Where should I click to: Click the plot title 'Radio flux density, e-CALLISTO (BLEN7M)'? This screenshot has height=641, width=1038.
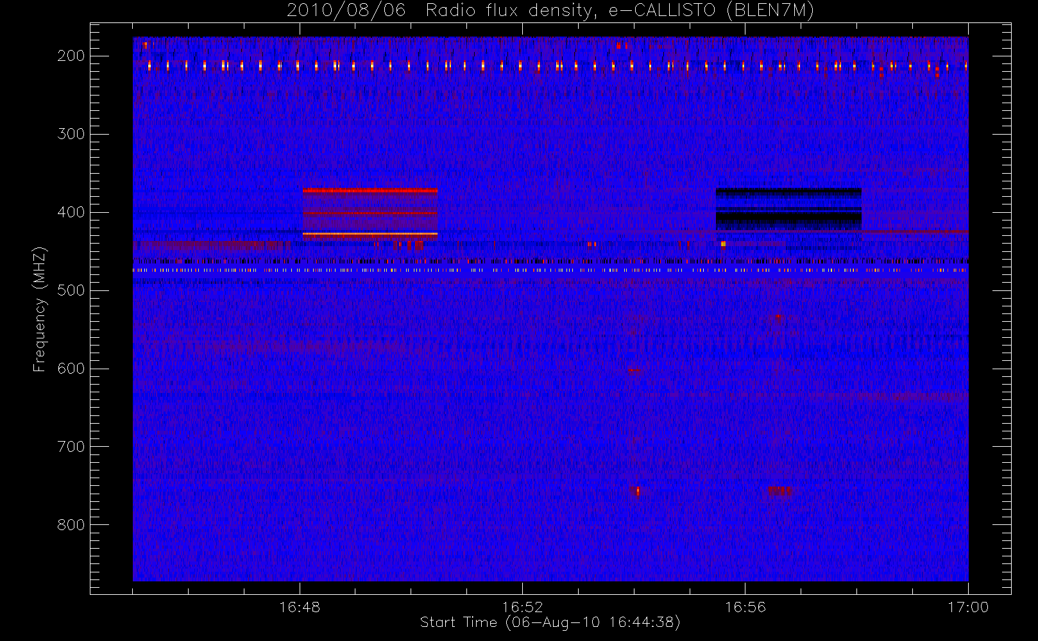pyautogui.click(x=620, y=11)
